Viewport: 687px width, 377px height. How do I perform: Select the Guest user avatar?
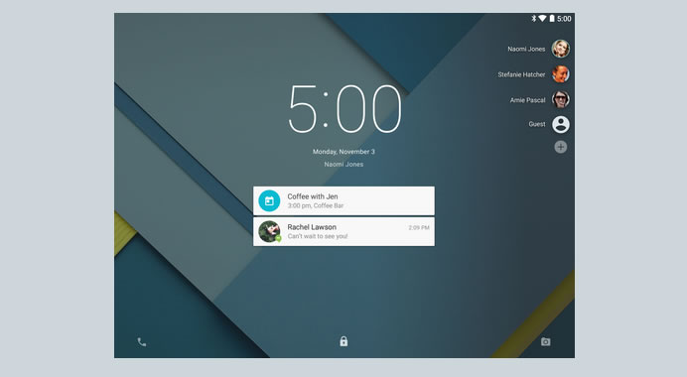coord(560,124)
